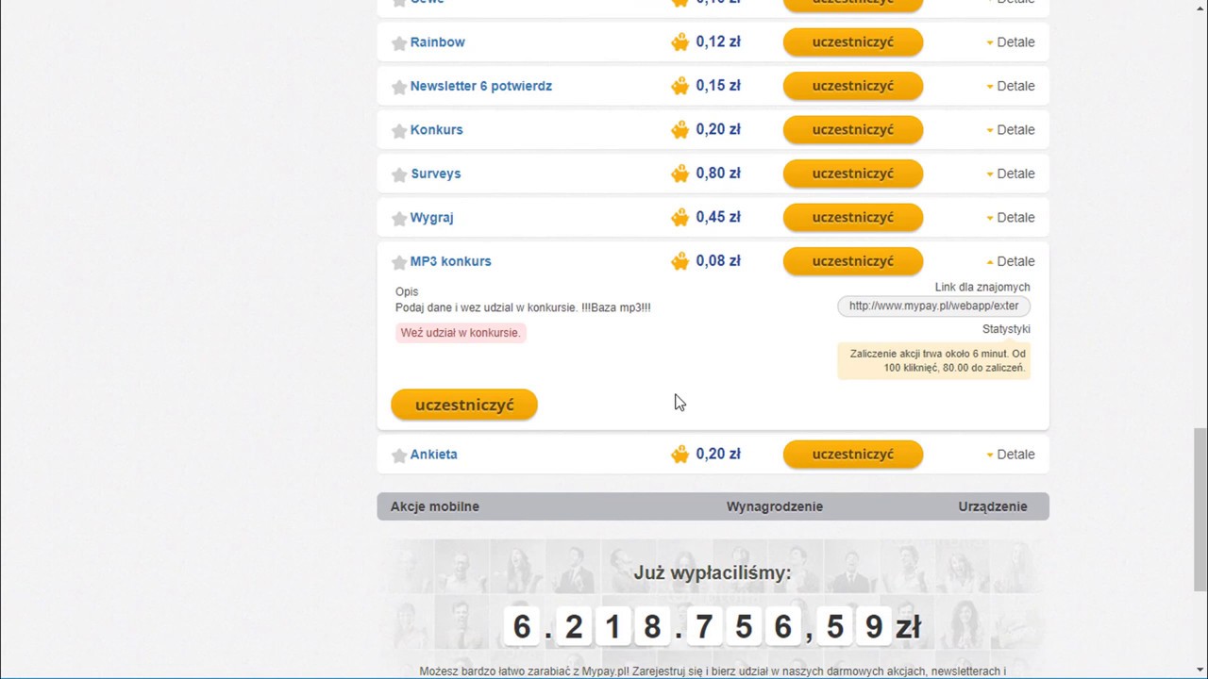Expand the Wygraj Detale section
Viewport: 1208px width, 679px height.
point(1011,218)
